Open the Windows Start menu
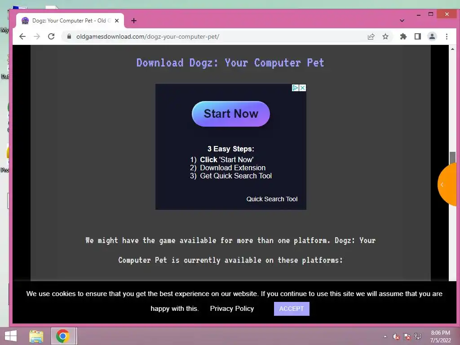 click(x=11, y=336)
